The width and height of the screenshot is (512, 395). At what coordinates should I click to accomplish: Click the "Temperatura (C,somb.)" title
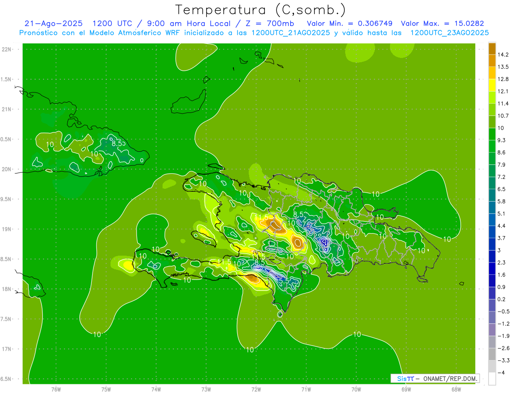(x=261, y=10)
